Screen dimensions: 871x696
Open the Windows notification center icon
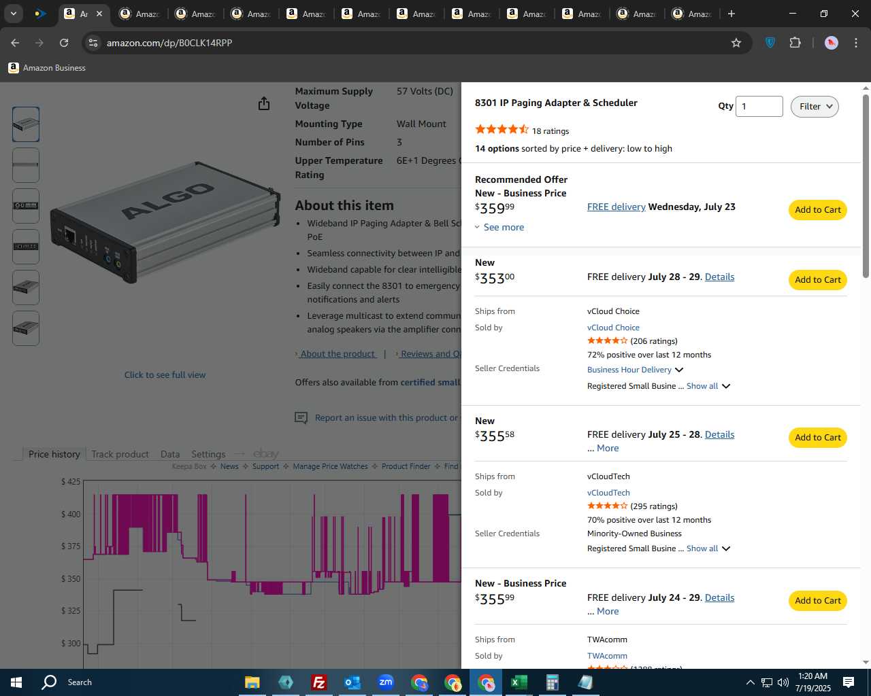849,682
